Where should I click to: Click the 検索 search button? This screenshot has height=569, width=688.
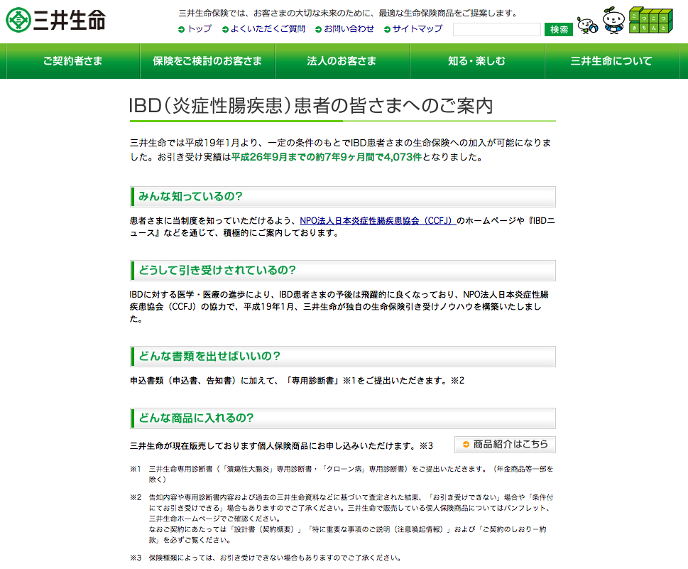[559, 29]
